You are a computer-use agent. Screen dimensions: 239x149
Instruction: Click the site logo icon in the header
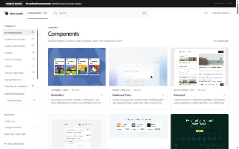[6, 13]
